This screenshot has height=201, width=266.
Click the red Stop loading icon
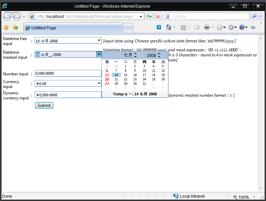(158, 16)
